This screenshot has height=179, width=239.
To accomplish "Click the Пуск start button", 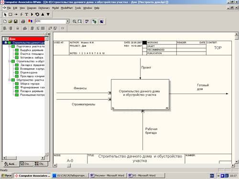I will coord(7,176).
